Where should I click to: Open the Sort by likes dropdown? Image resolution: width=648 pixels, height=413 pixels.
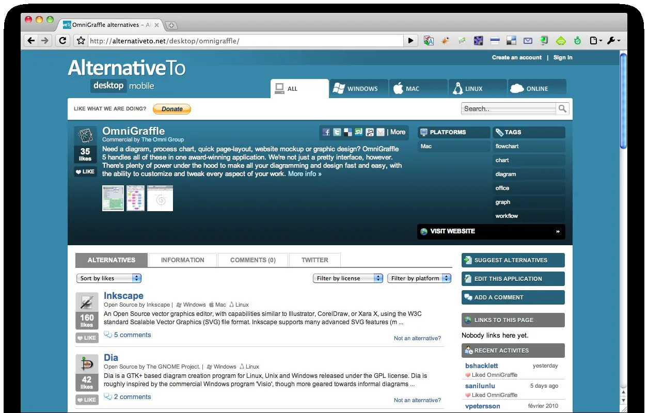pos(109,278)
